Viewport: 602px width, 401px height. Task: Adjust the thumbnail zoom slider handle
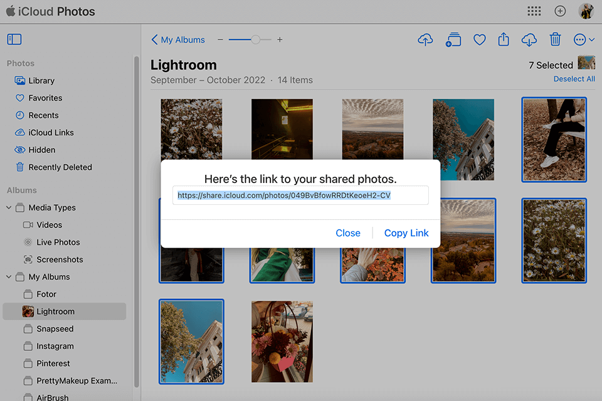click(x=256, y=39)
